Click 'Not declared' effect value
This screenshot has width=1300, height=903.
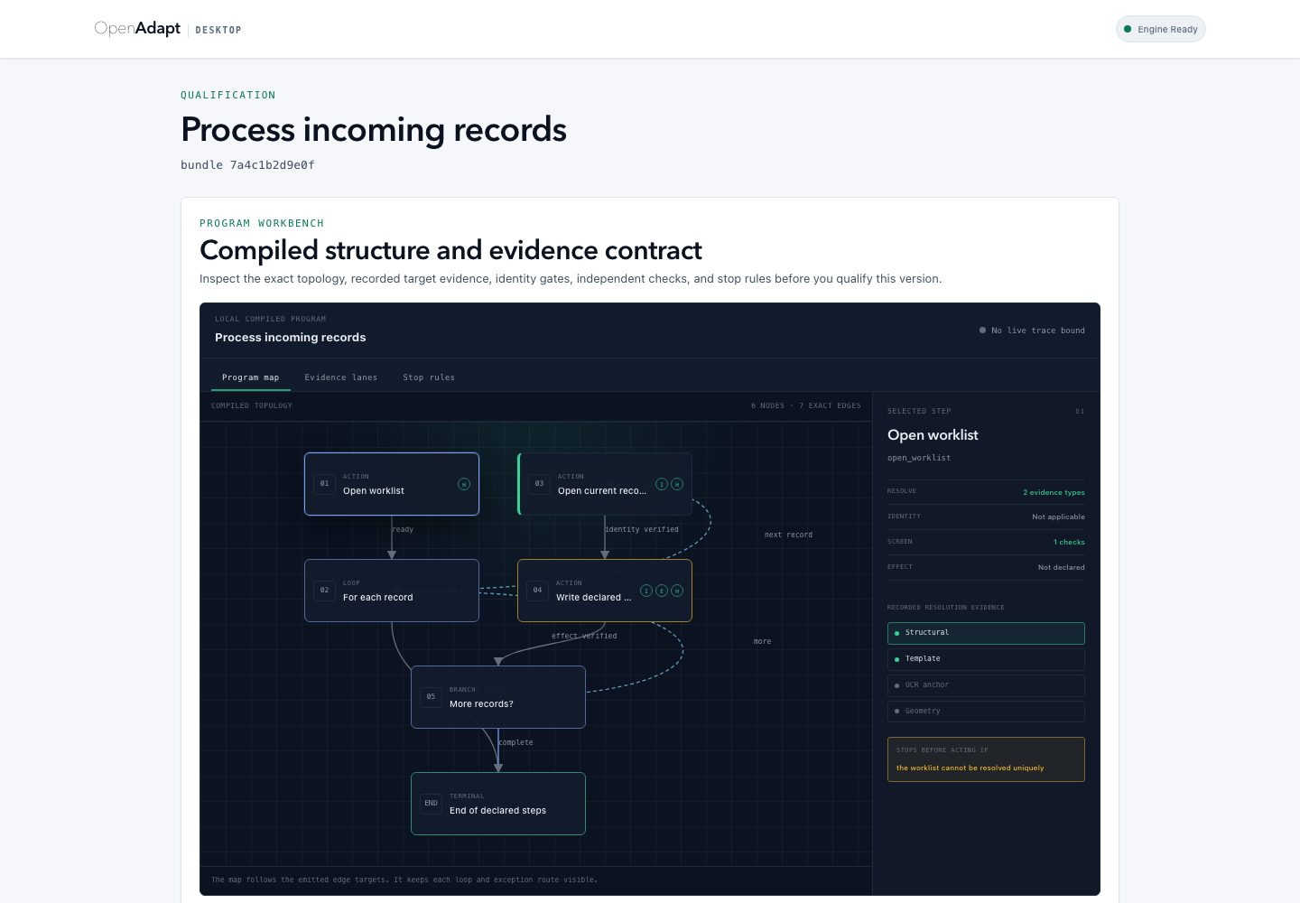(x=1061, y=568)
